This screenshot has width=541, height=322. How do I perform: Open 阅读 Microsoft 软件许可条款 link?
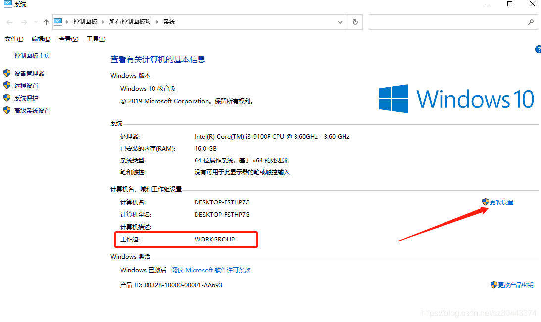[211, 270]
